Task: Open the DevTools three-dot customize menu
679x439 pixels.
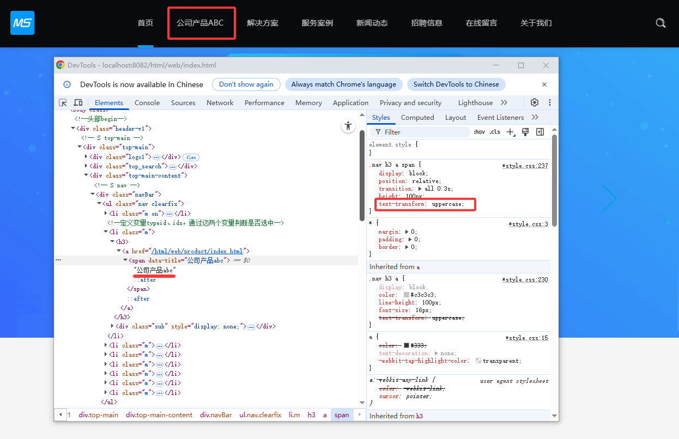Action: click(549, 102)
